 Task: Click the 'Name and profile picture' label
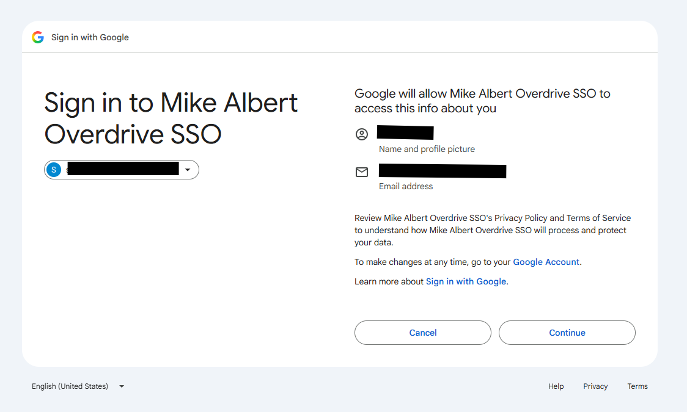click(427, 149)
